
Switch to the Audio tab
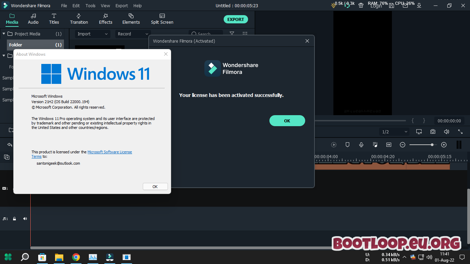pos(33,19)
